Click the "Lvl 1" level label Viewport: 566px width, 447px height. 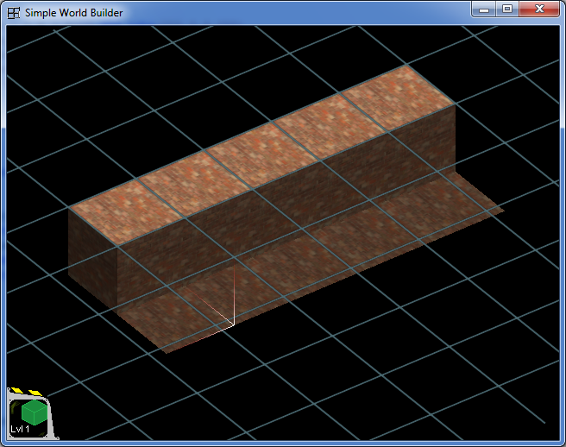[20, 429]
